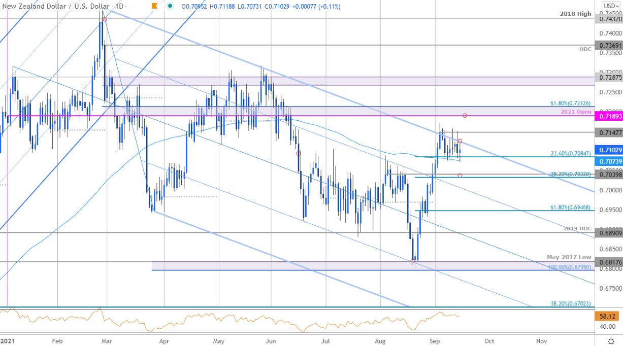
Task: Click the Mar label on time axis
Action: [107, 341]
